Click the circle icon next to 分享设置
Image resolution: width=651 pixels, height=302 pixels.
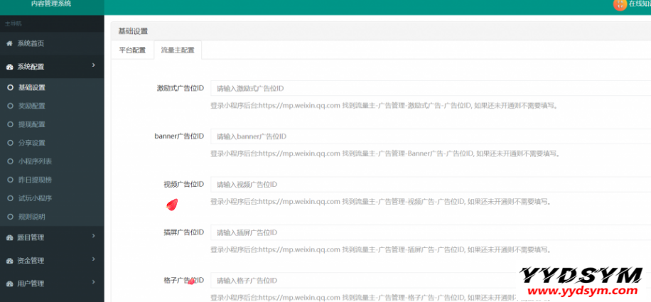10,143
